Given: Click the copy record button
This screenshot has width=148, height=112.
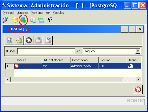Looking at the screenshot, I should coord(48,40).
